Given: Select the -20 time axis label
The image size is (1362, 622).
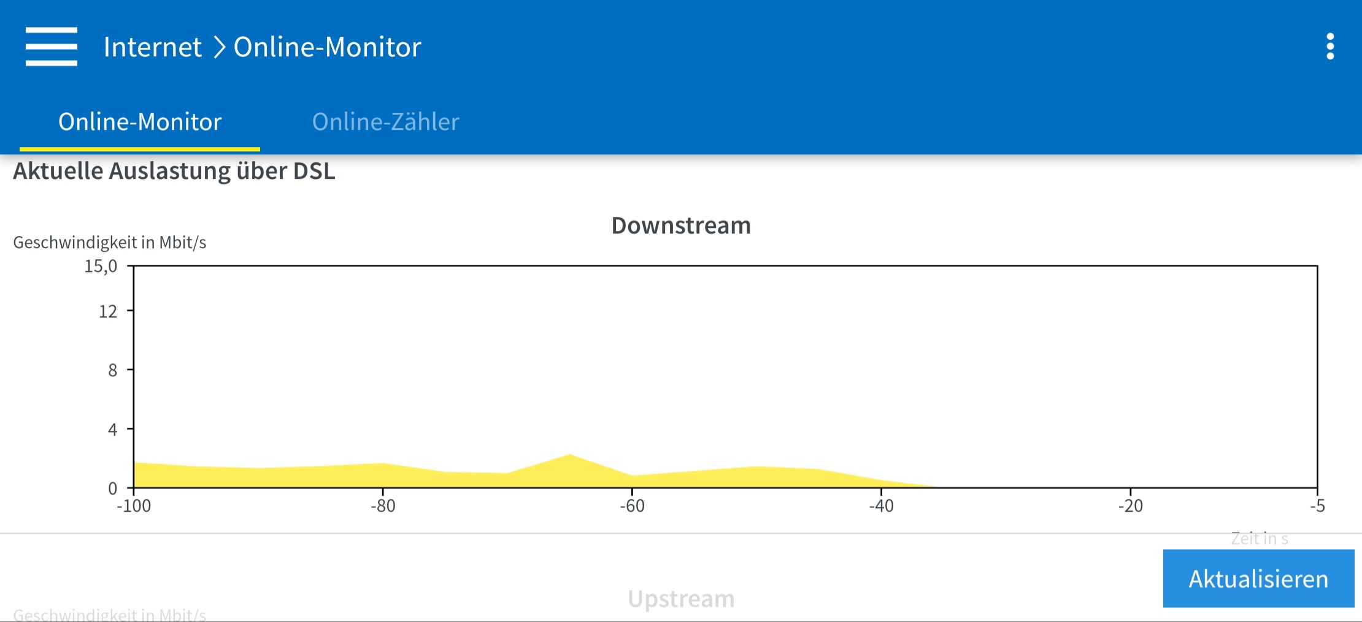Looking at the screenshot, I should pyautogui.click(x=1130, y=506).
